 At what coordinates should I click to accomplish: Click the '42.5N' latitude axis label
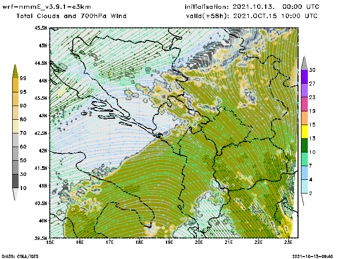pyautogui.click(x=41, y=133)
